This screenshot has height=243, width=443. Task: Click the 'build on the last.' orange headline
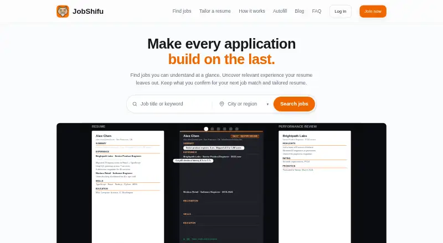click(x=221, y=59)
